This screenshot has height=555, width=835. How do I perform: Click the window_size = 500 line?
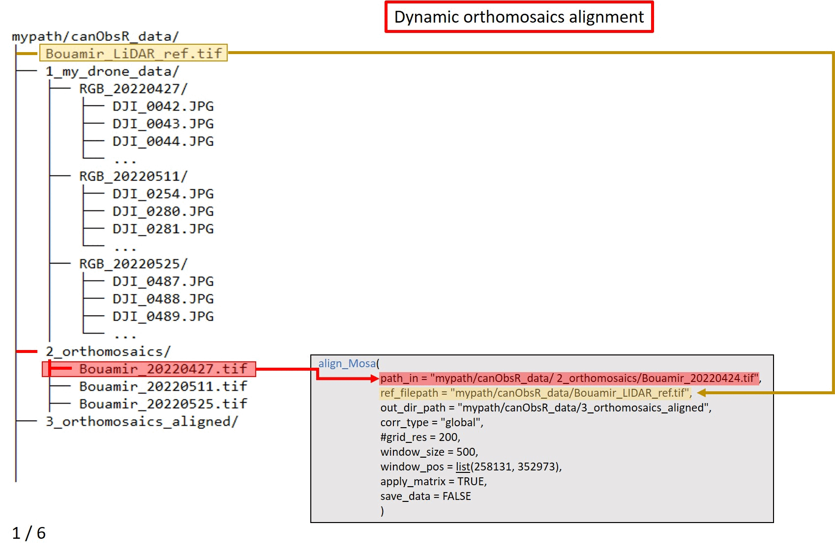tap(429, 452)
